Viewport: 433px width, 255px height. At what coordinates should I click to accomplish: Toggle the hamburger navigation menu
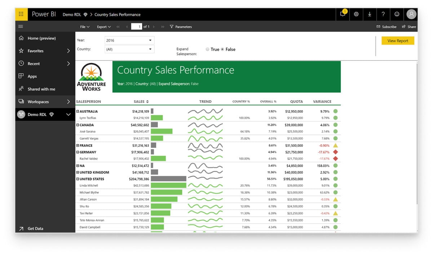coord(21,27)
